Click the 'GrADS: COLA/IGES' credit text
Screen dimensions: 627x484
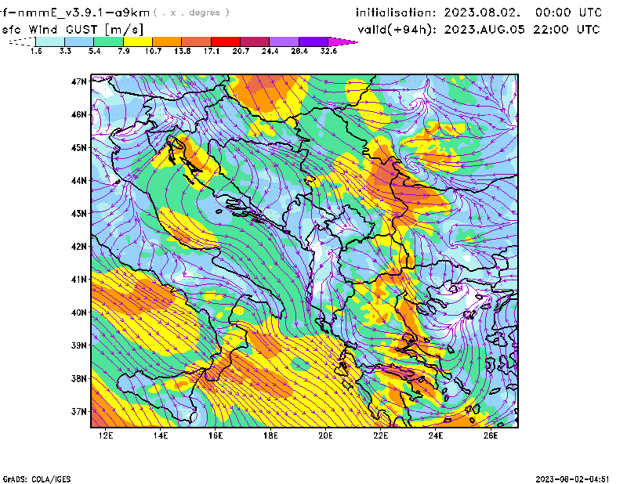(37, 479)
